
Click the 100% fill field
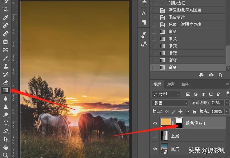(x=217, y=112)
